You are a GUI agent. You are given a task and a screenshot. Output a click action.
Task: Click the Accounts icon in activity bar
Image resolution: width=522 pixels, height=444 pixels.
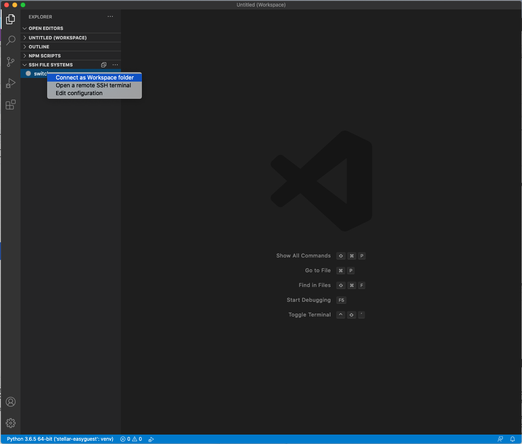click(11, 402)
